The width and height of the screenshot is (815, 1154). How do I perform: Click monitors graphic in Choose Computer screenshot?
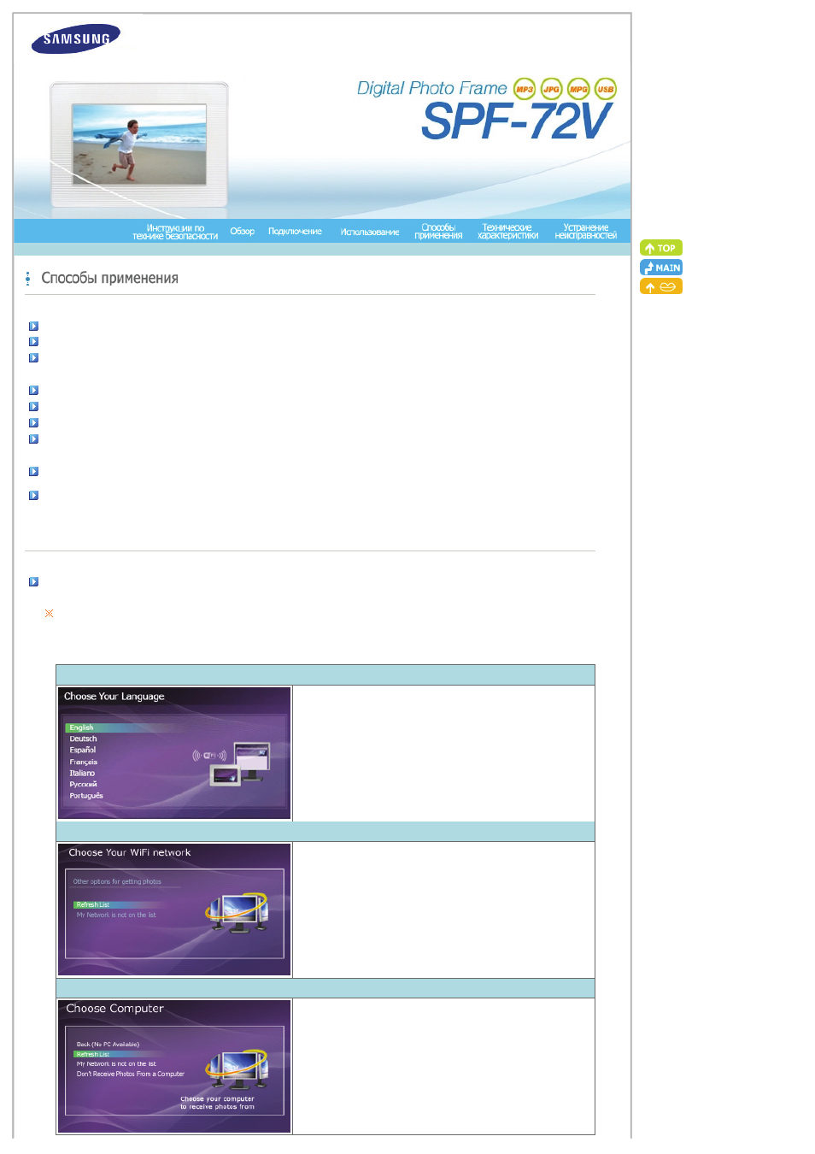[x=237, y=1069]
